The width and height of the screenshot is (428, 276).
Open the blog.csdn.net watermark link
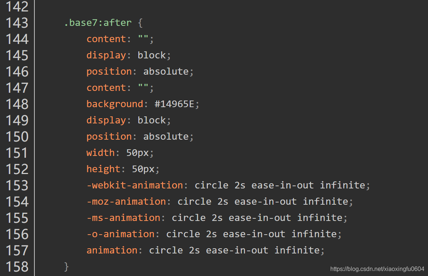377,269
